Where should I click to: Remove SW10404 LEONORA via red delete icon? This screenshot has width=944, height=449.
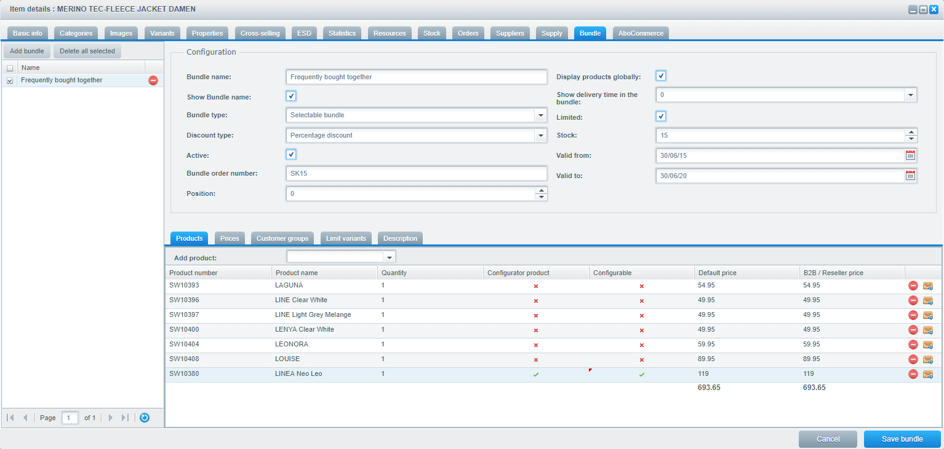(x=913, y=345)
